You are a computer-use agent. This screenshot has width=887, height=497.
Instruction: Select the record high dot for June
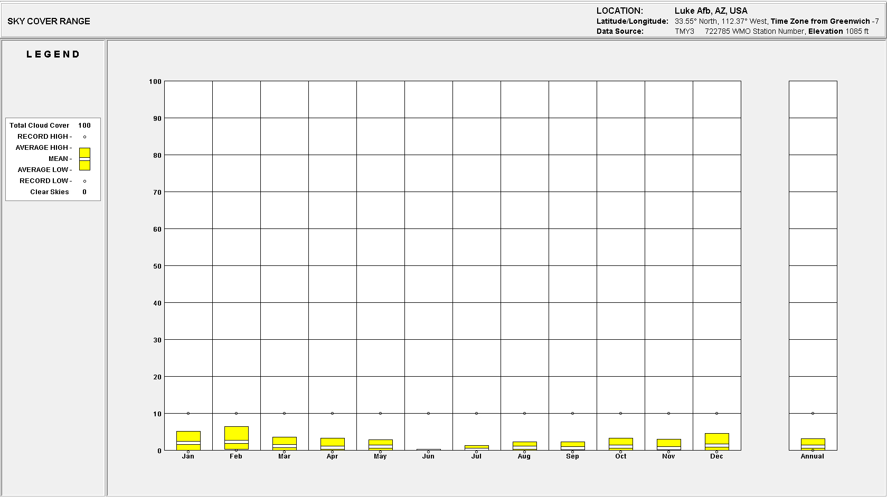coord(428,413)
